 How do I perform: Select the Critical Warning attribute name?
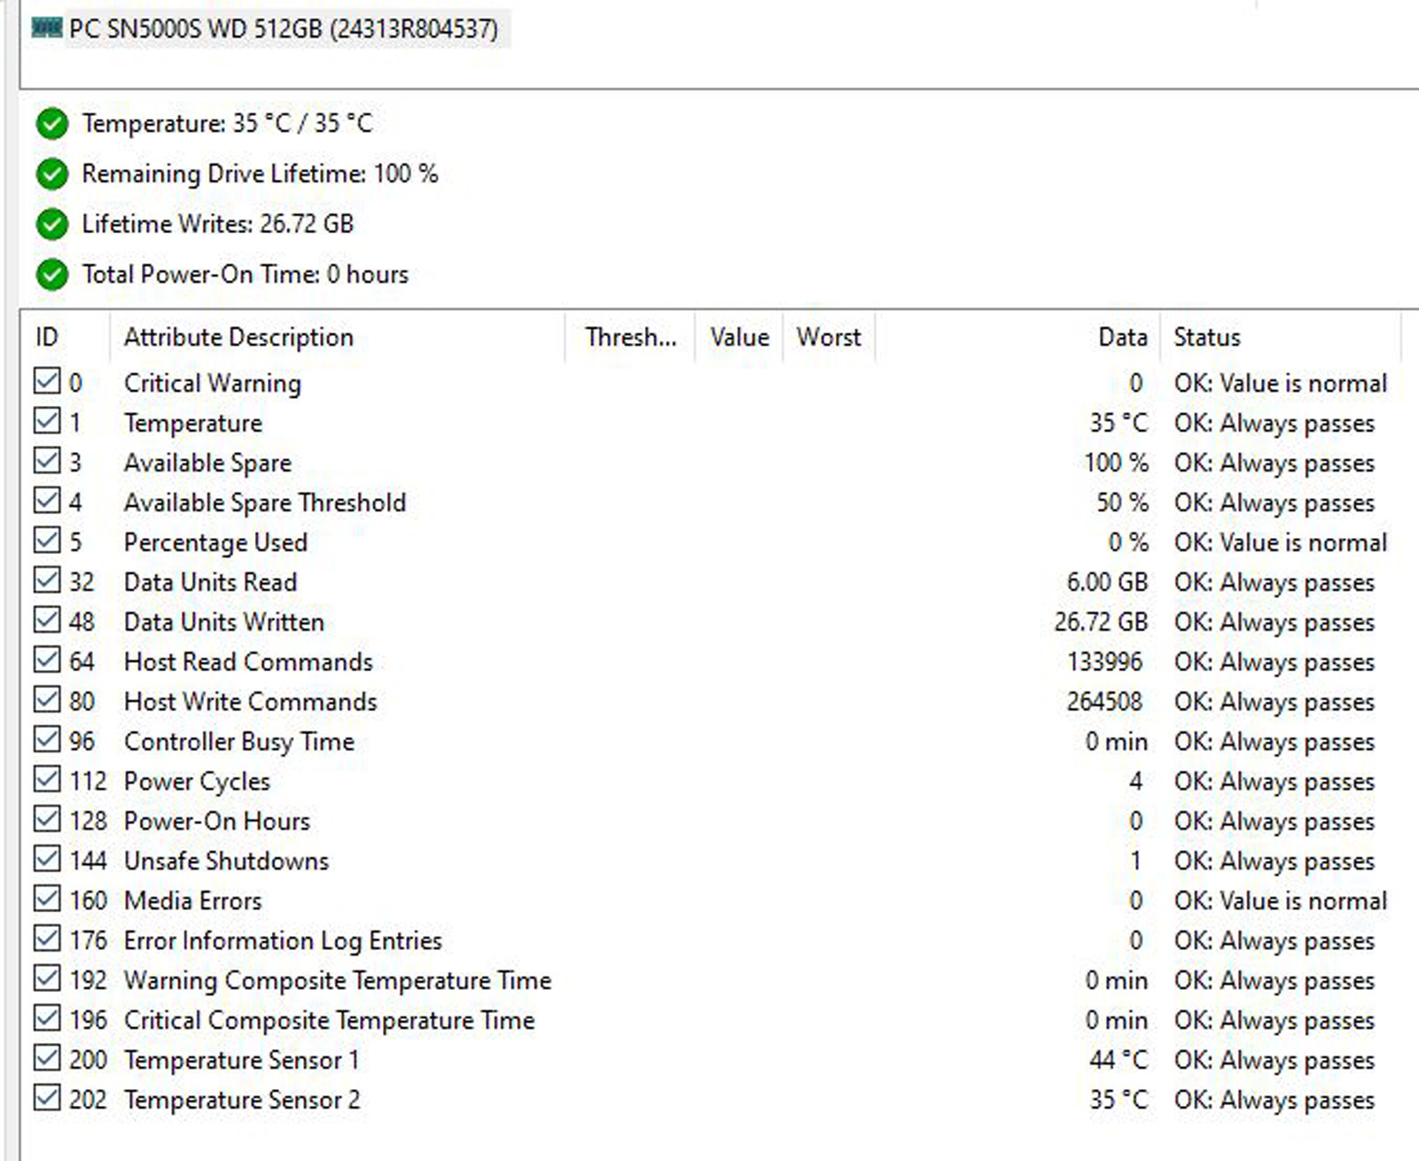point(213,383)
